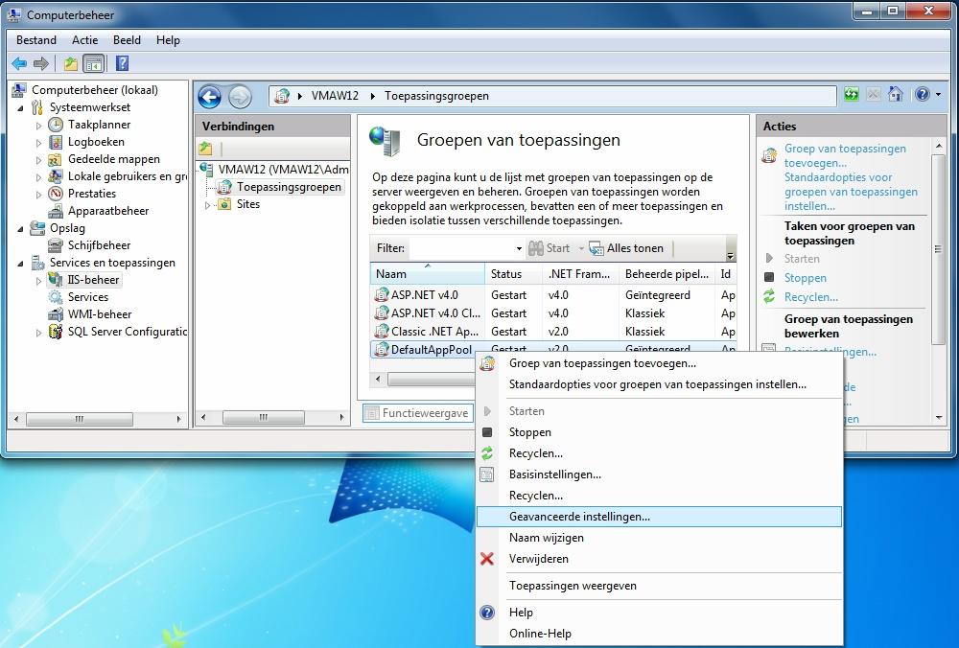Viewport: 959px width, 648px height.
Task: Collapse the Systeemwerkset tree node
Action: tap(21, 108)
